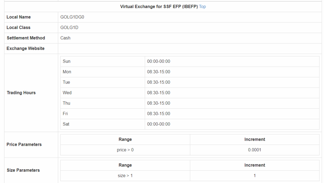Click the Top link in header

click(202, 7)
